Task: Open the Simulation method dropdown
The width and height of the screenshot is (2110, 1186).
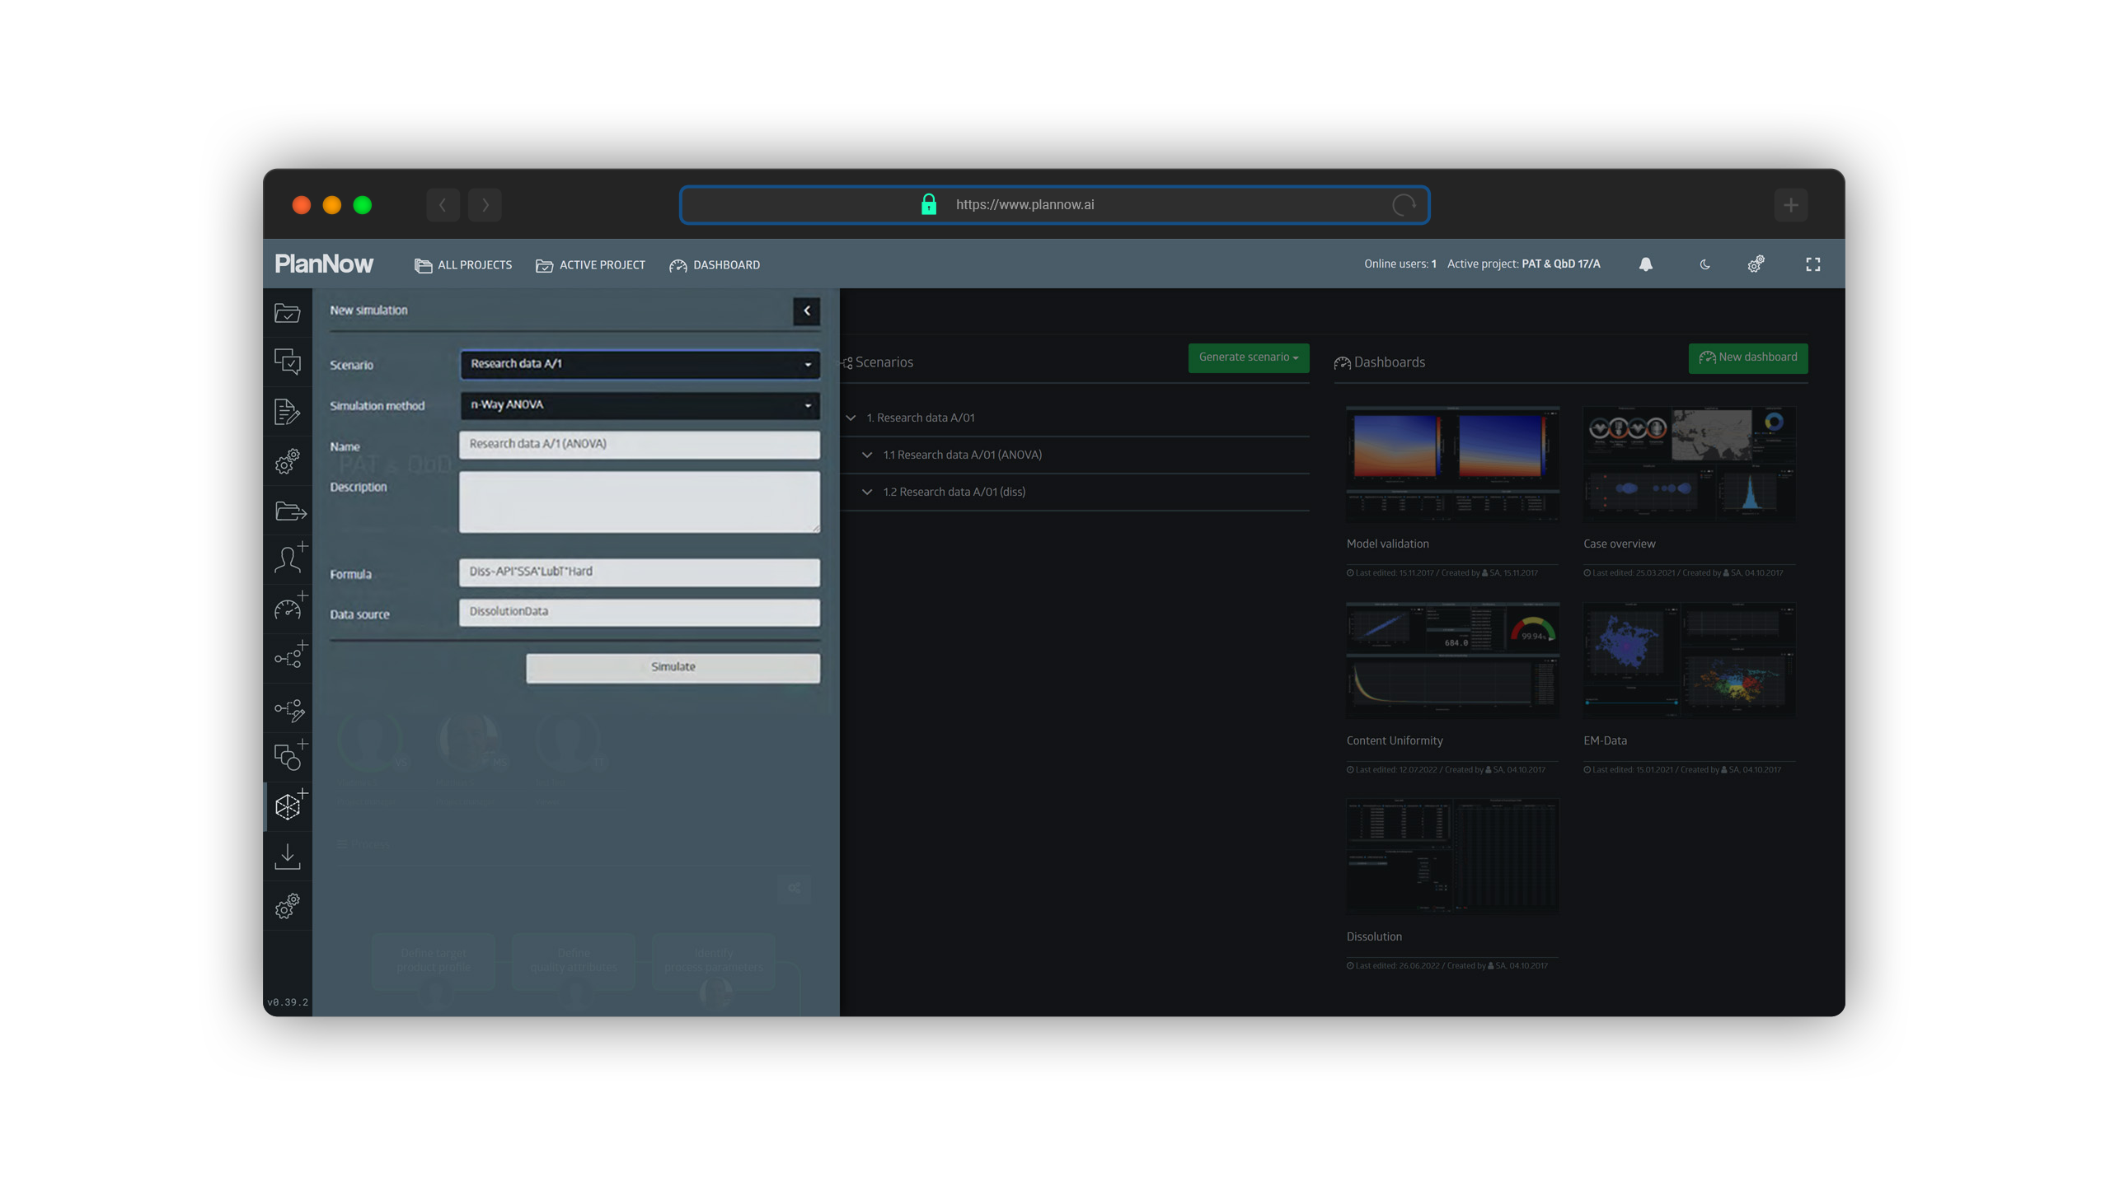Action: click(640, 405)
